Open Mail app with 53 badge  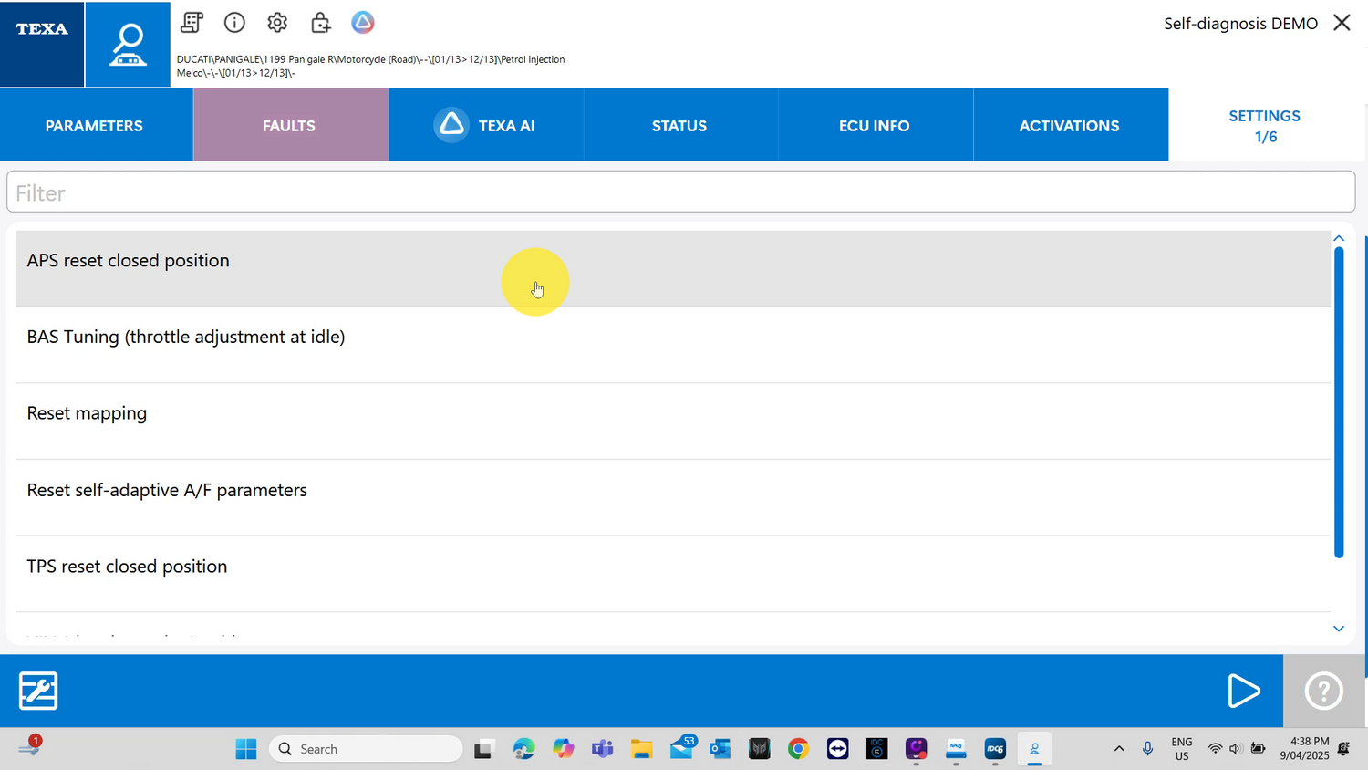(x=682, y=748)
